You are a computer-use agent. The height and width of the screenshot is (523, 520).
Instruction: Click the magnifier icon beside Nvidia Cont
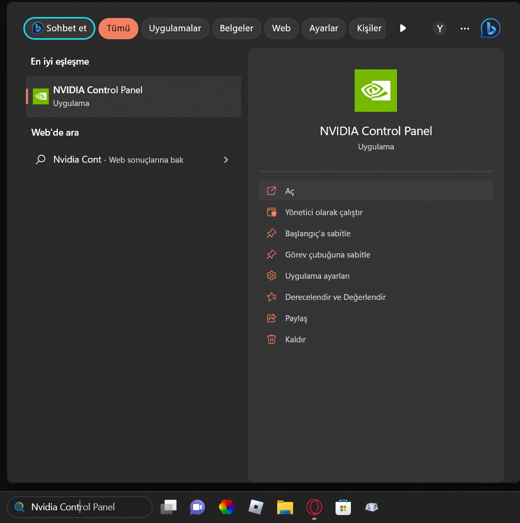pos(41,159)
